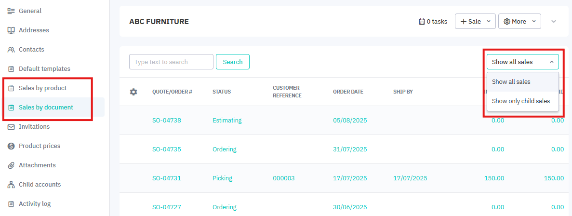572x216 pixels.
Task: Click the Child accounts hierarchy icon
Action: click(11, 184)
